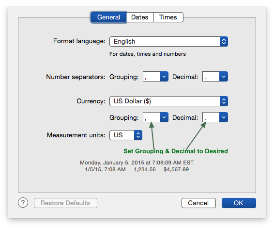
Task: Expand Currency Grouping chevron
Action: click(x=164, y=117)
